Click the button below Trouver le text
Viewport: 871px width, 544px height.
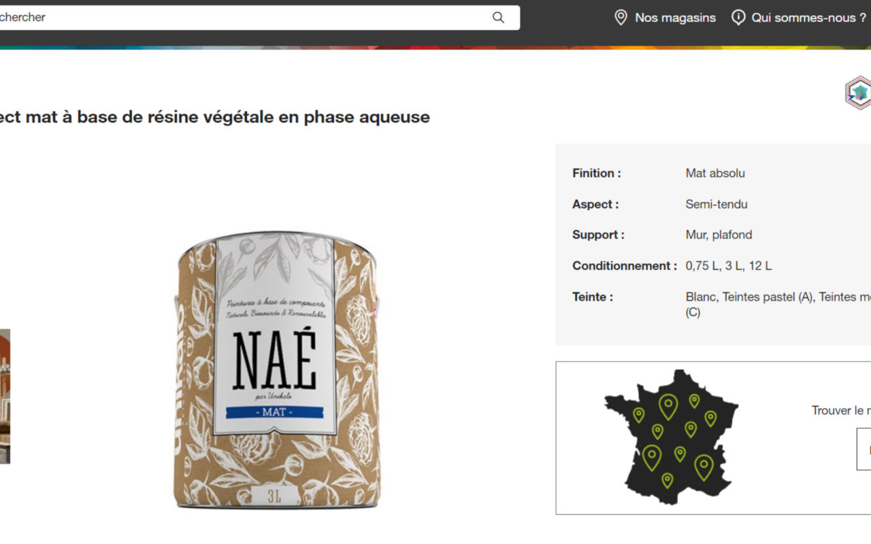click(x=864, y=449)
